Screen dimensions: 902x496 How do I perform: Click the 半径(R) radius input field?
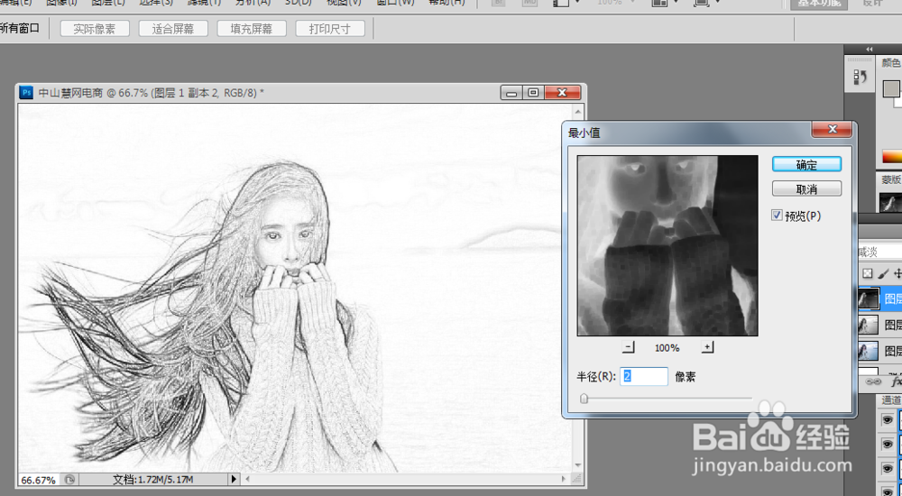click(644, 376)
